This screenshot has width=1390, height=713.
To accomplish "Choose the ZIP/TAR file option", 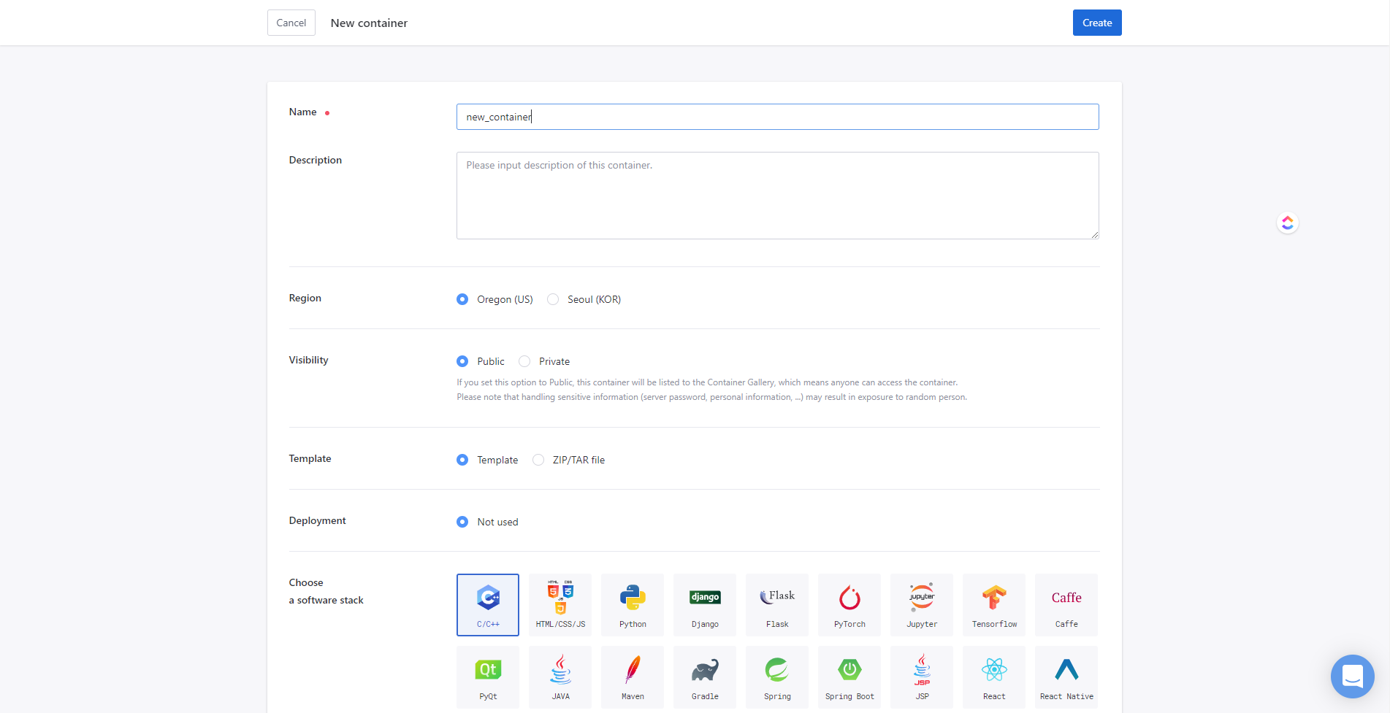I will pos(538,460).
